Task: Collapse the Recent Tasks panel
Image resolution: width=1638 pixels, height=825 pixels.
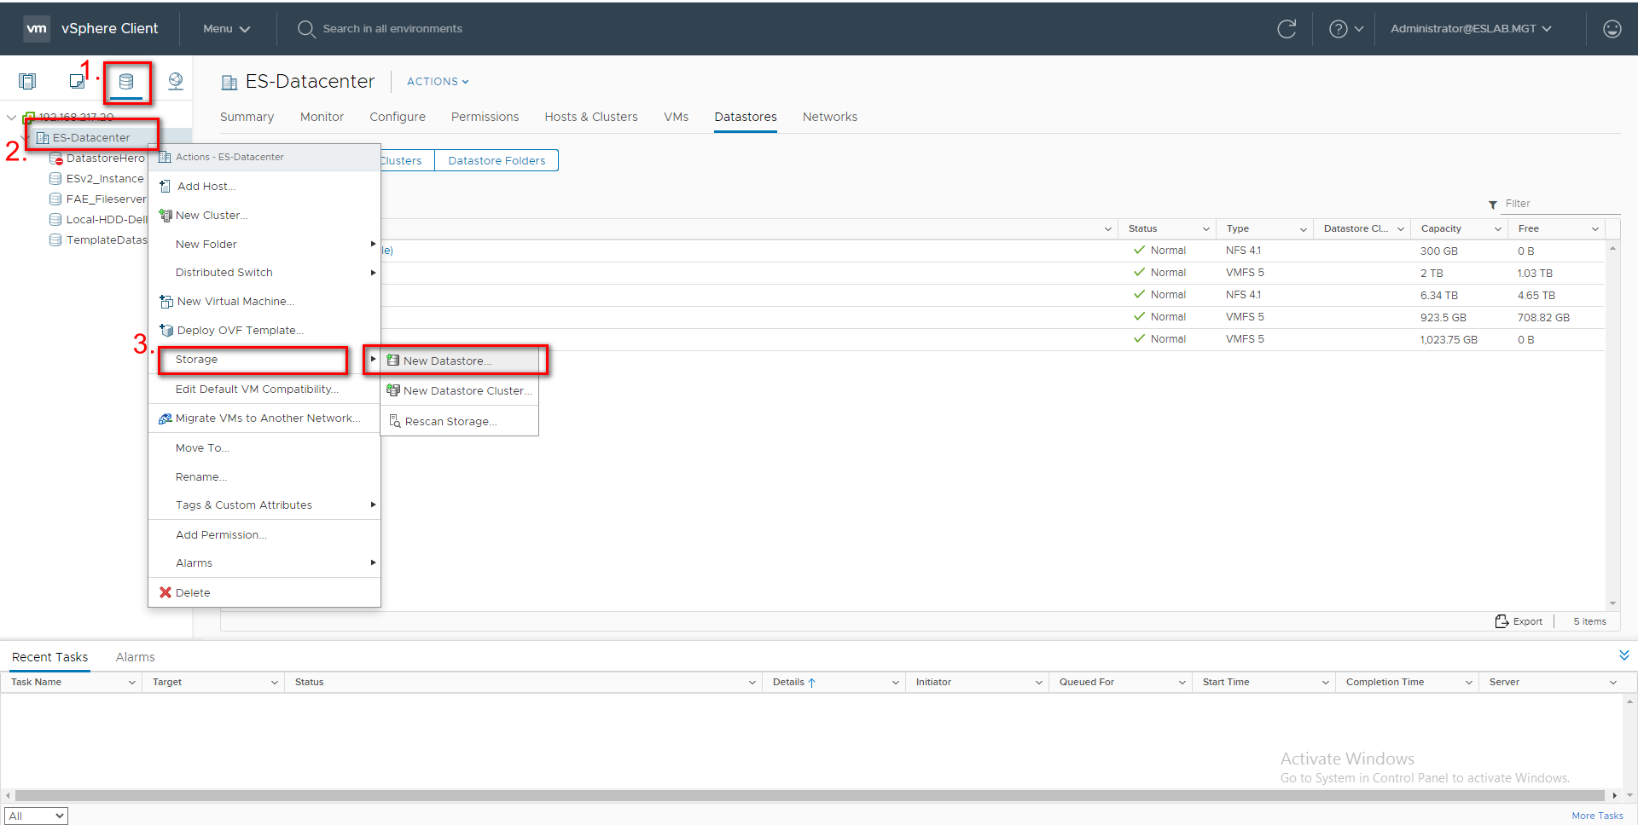Action: pyautogui.click(x=1623, y=655)
